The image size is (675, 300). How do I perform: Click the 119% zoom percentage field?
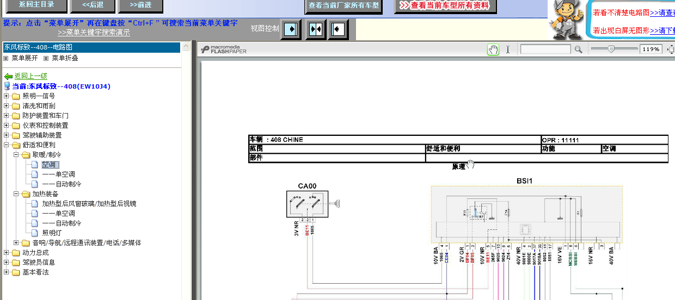[x=652, y=49]
